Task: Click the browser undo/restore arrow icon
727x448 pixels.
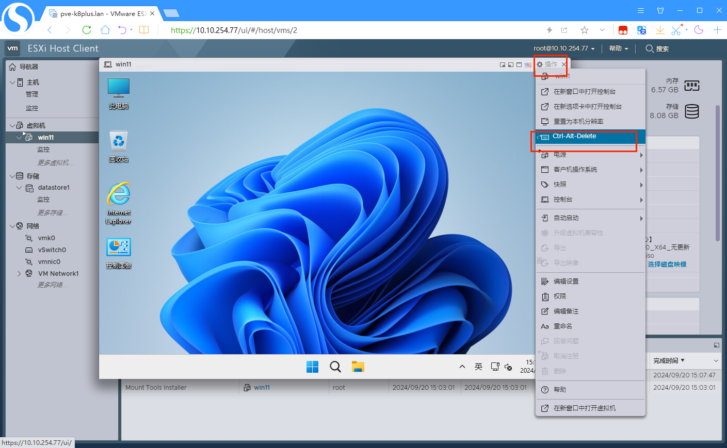Action: pos(122,30)
